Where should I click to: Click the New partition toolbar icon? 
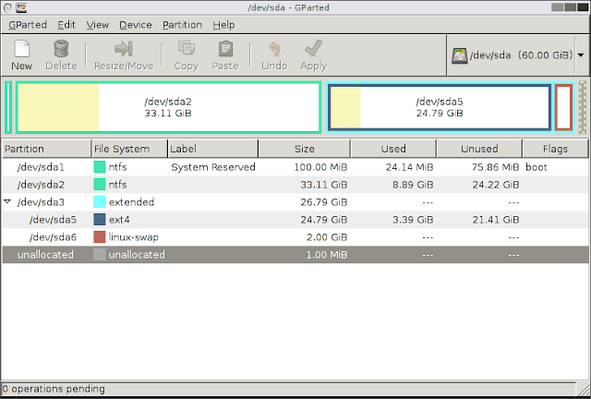[x=21, y=49]
